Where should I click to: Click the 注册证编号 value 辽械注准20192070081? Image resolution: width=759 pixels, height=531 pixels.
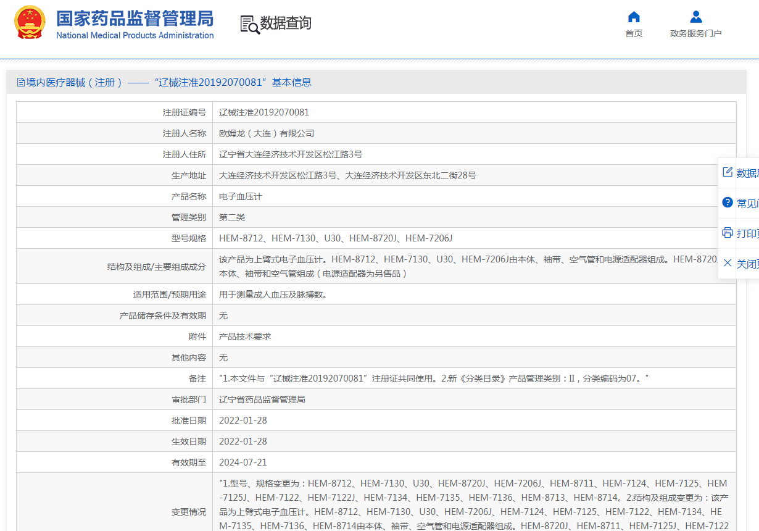pyautogui.click(x=264, y=112)
